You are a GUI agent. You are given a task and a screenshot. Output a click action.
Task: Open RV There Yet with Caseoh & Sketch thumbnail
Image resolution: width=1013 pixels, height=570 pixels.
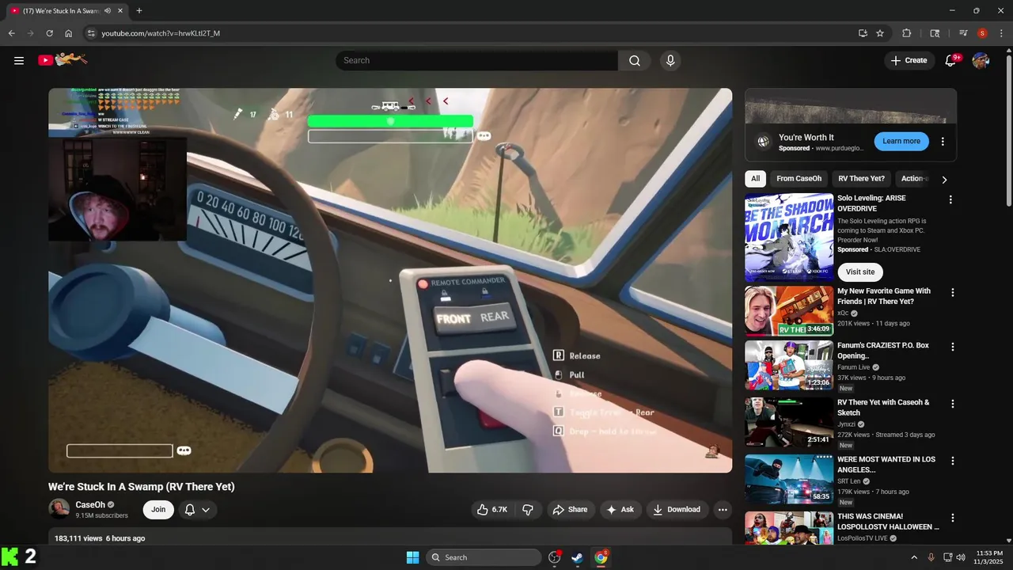[788, 422]
